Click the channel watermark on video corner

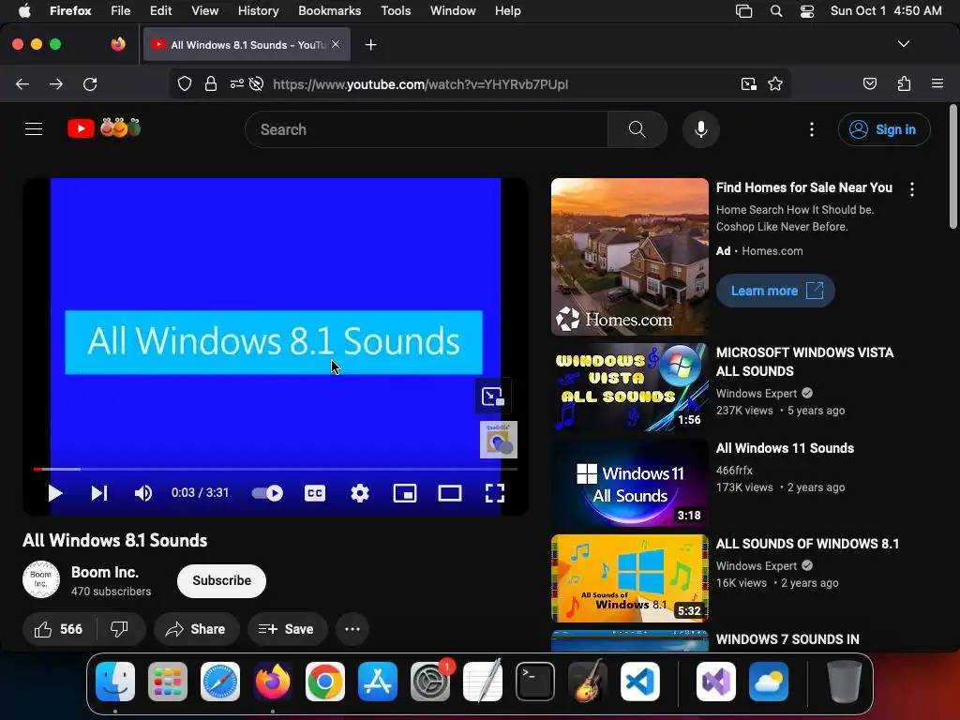pos(499,440)
